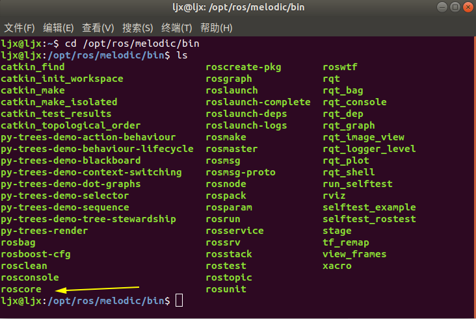The width and height of the screenshot is (476, 319).
Task: Click py-trees-demo-blackboard entry
Action: coord(71,160)
